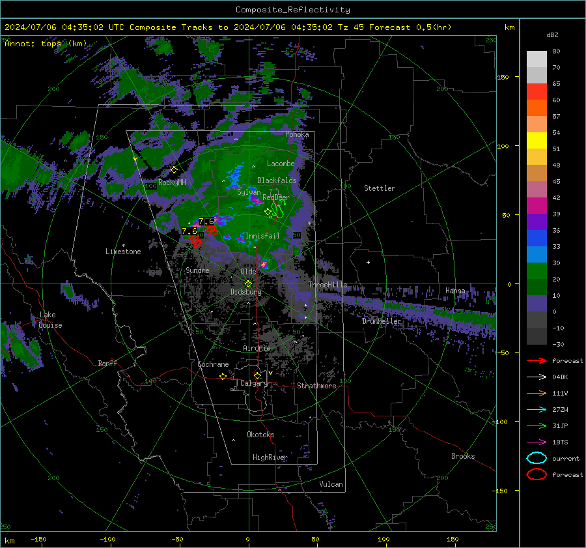Screen dimensions: 586x548
Task: Click the cyan current ellipse legend symbol
Action: coord(537,458)
